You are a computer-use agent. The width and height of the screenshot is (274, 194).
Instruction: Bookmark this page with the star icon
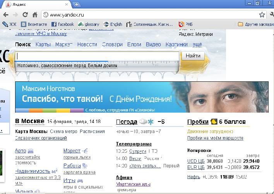point(262,15)
